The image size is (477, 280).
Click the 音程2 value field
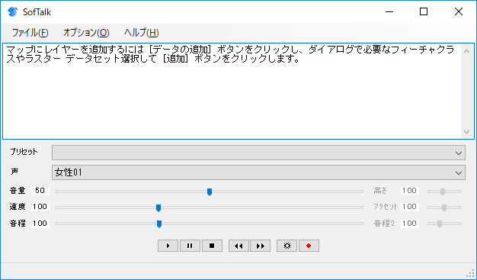pos(409,224)
